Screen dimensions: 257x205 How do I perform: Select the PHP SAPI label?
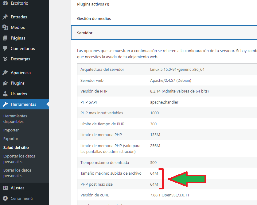88,102
